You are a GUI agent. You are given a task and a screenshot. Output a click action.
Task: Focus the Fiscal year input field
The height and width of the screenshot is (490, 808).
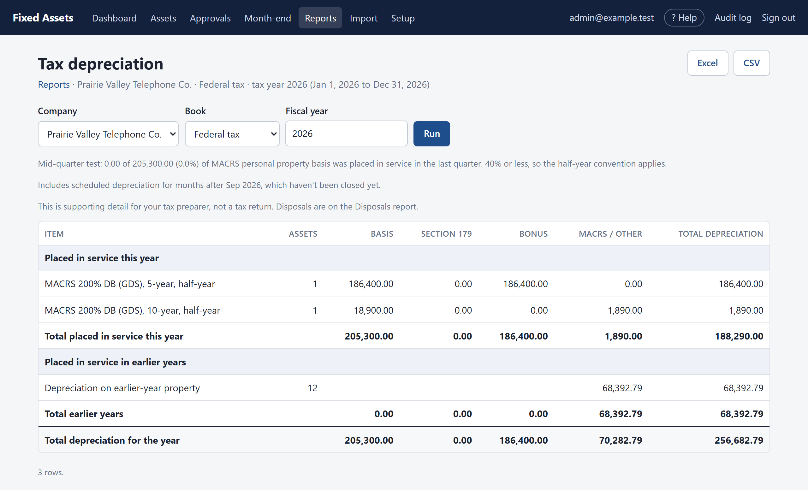pos(346,133)
